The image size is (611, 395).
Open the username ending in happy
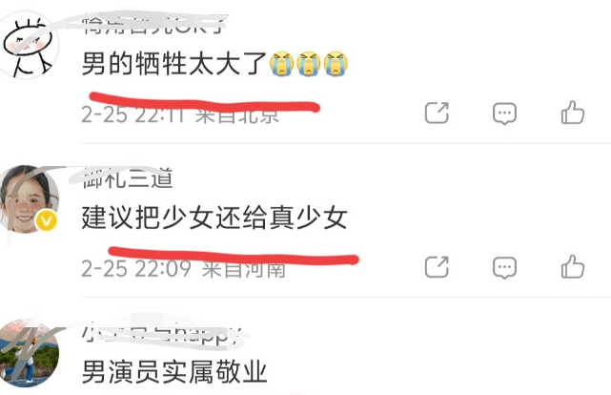click(161, 334)
